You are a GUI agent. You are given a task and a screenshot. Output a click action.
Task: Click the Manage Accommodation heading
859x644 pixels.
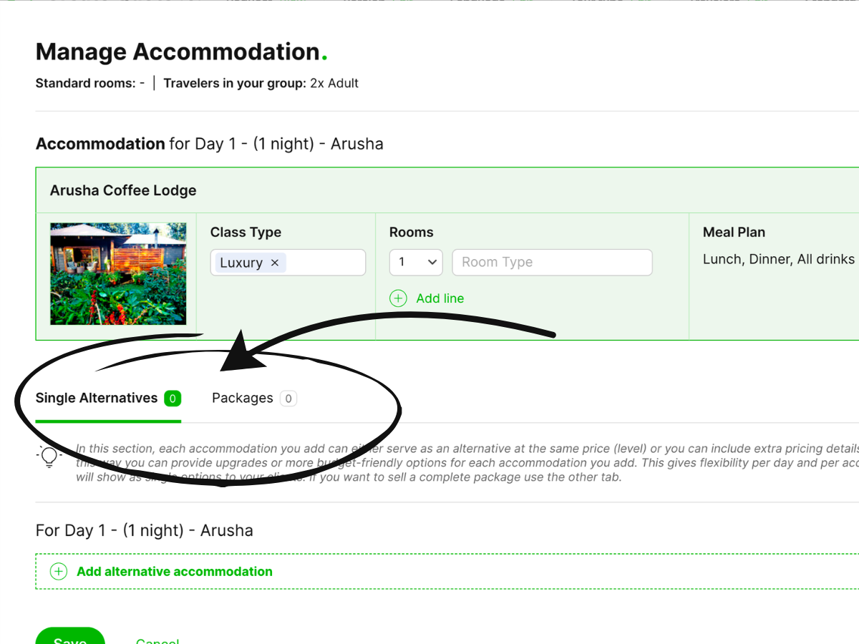[x=178, y=52]
